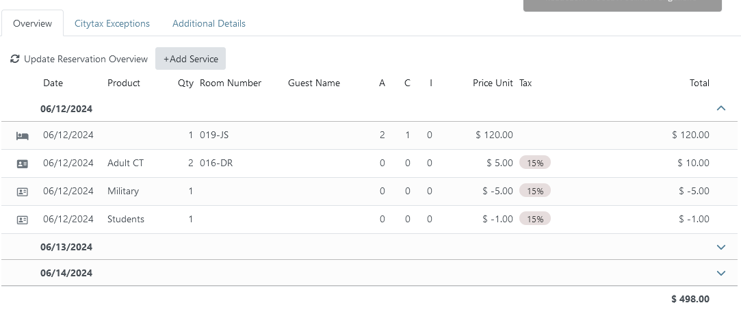Click the ID card icon on Adult CT row
741x316 pixels.
[x=23, y=163]
